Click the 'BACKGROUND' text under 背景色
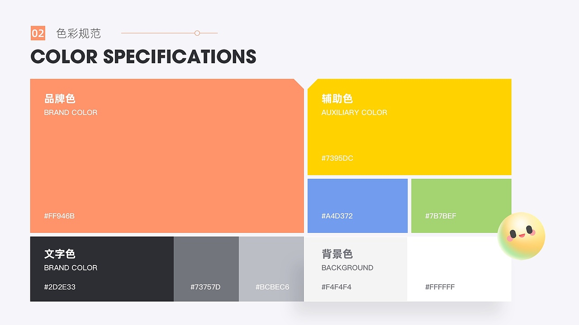 pos(347,268)
